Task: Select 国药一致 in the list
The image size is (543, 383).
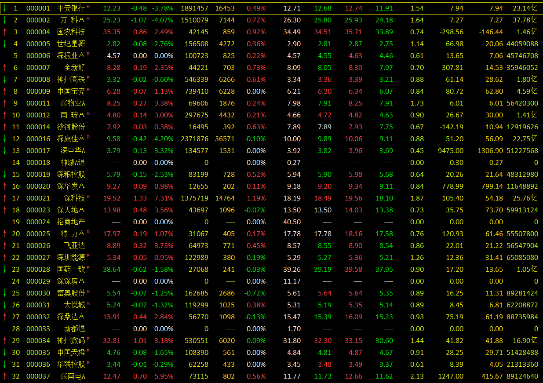Action: pos(71,269)
